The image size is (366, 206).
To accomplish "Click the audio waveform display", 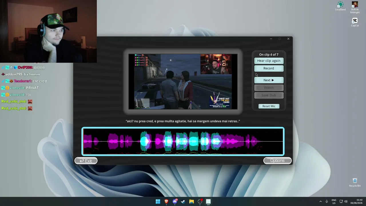I will (183, 141).
